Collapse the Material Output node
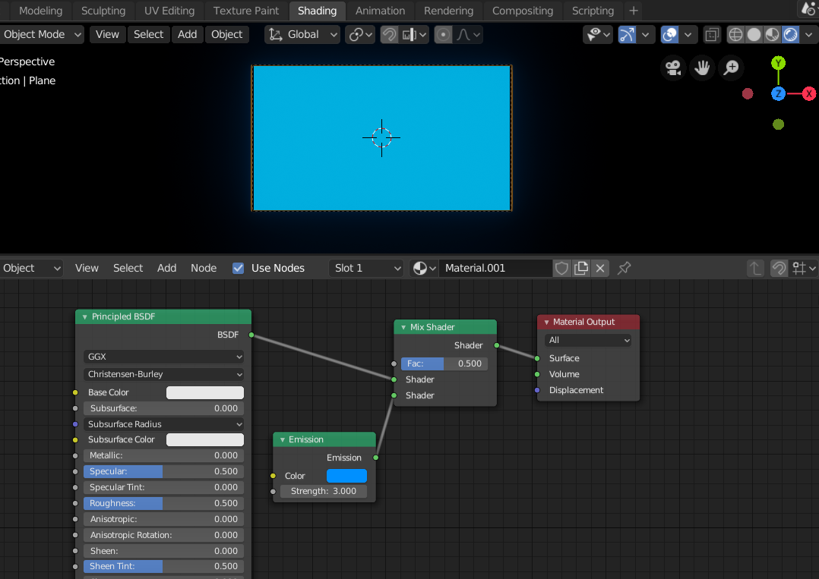The height and width of the screenshot is (579, 819). (x=546, y=323)
